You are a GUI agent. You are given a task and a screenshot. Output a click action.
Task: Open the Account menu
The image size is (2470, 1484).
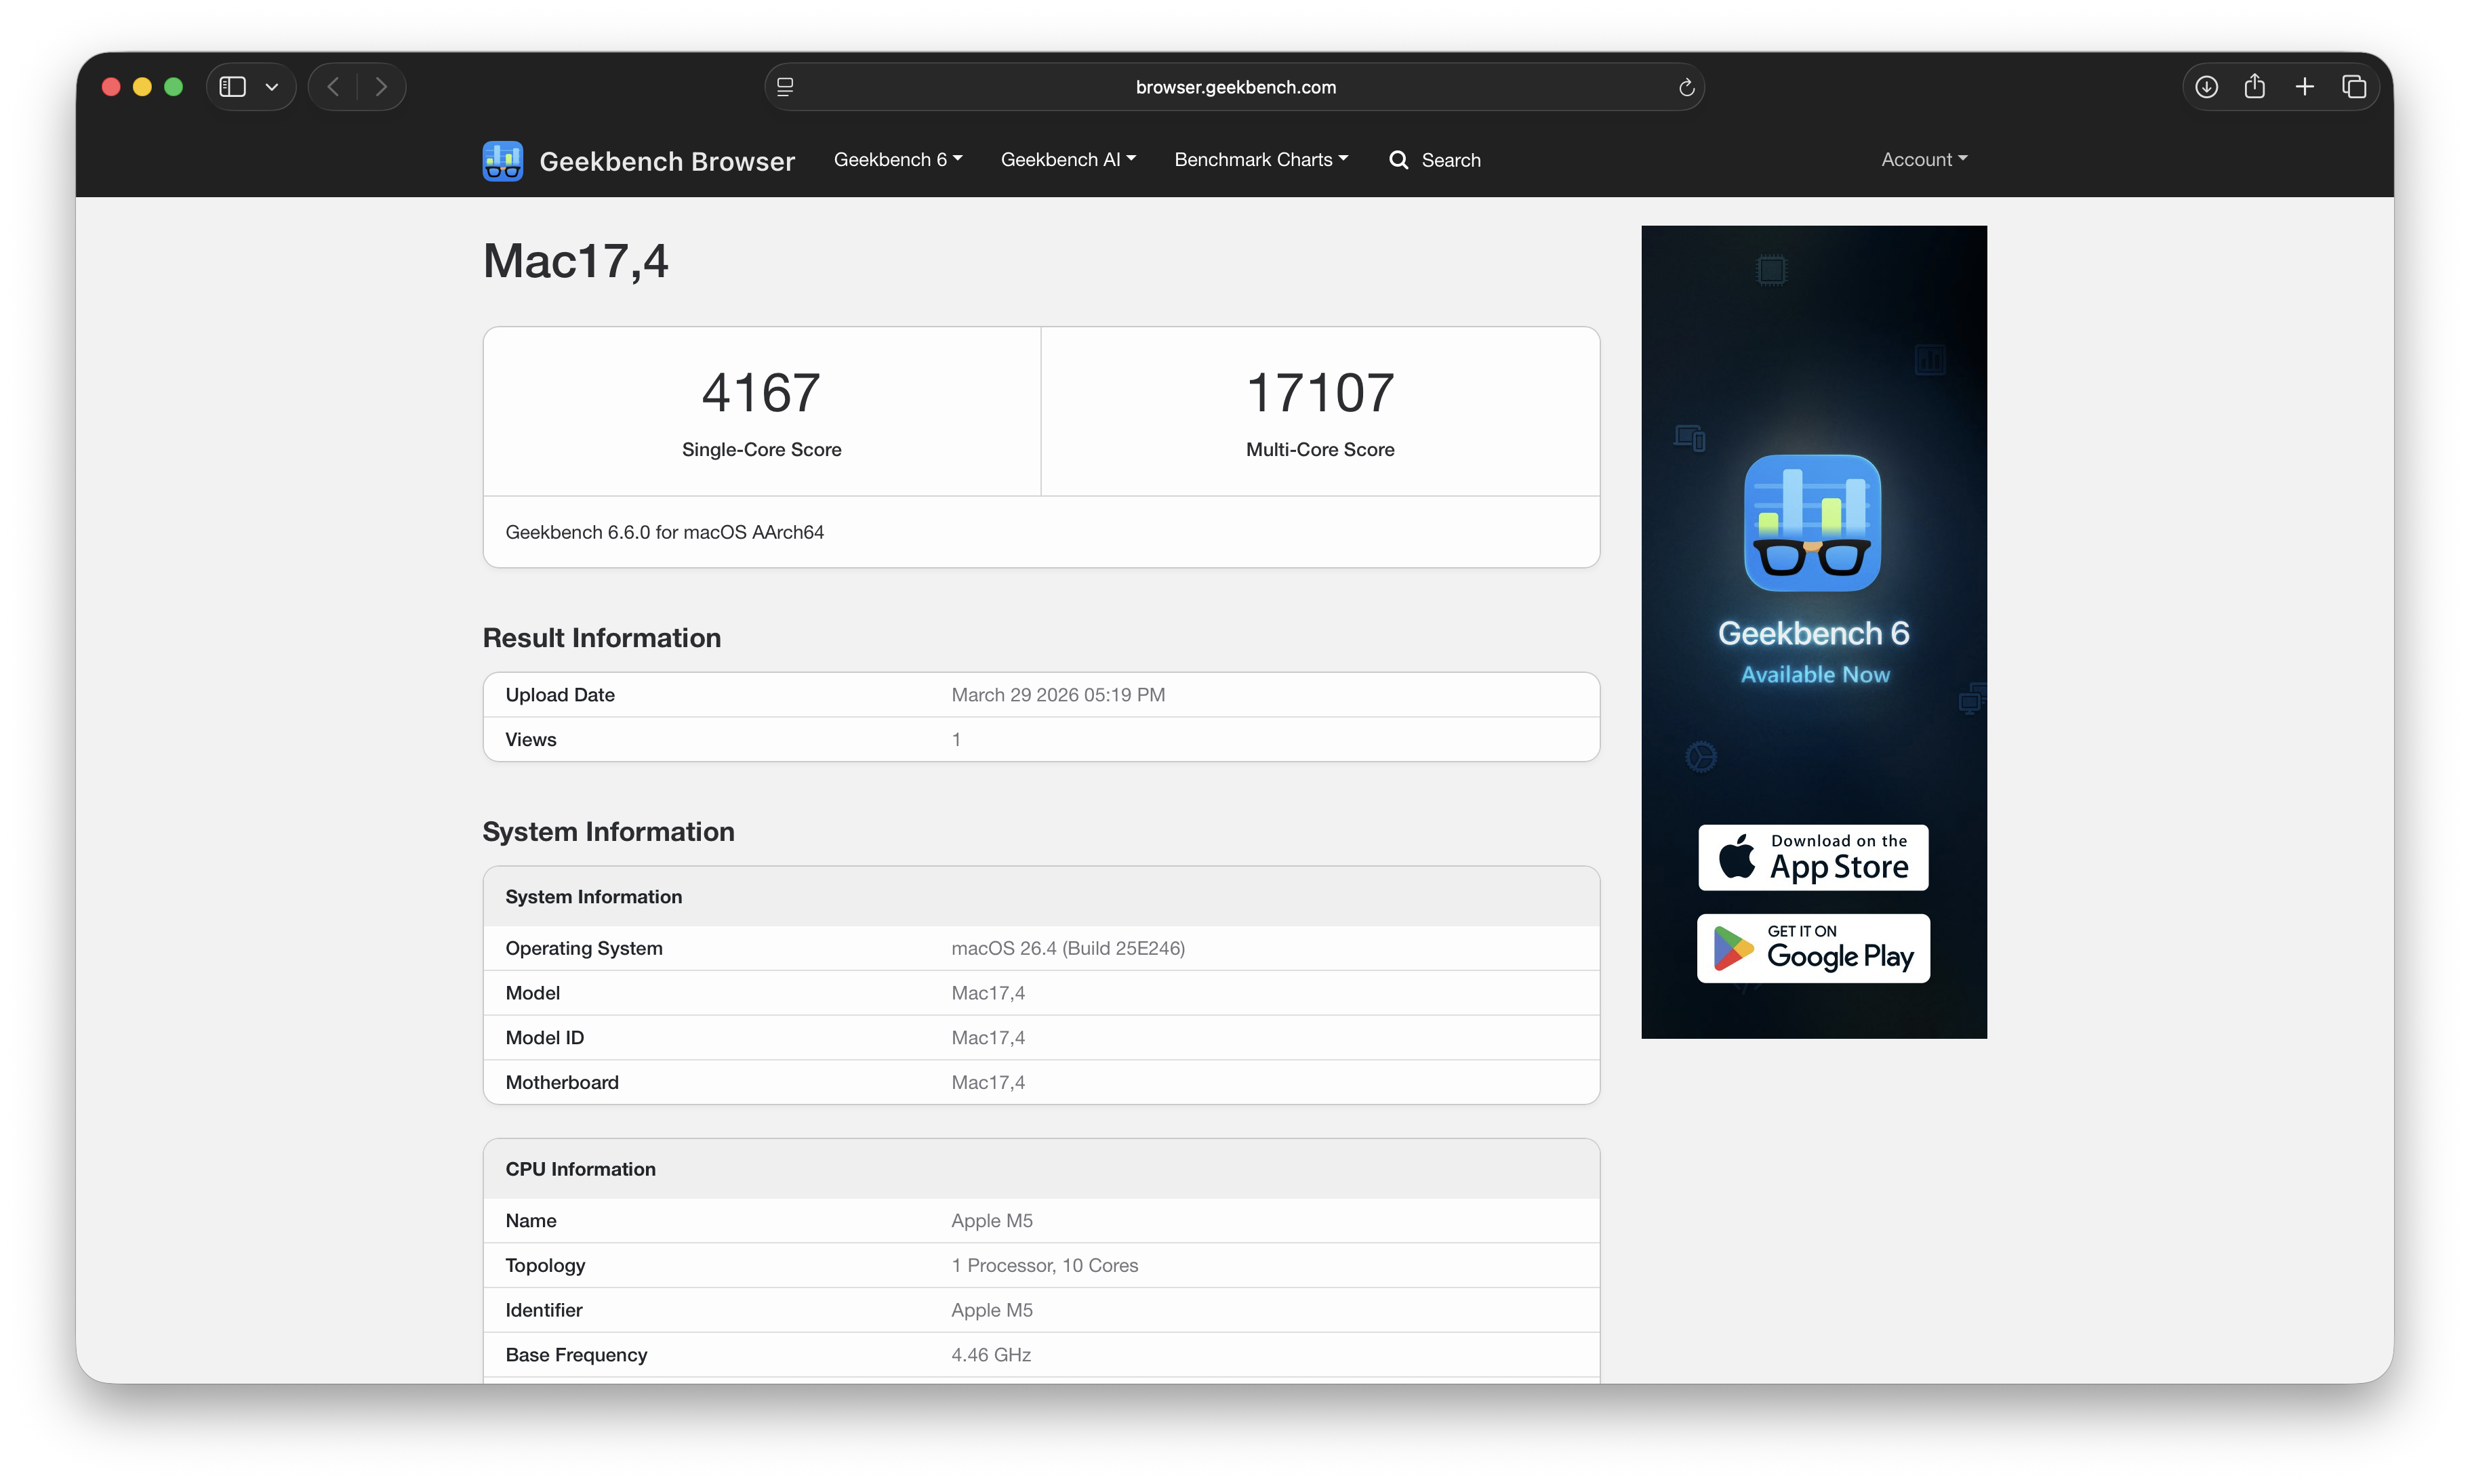coord(1923,160)
